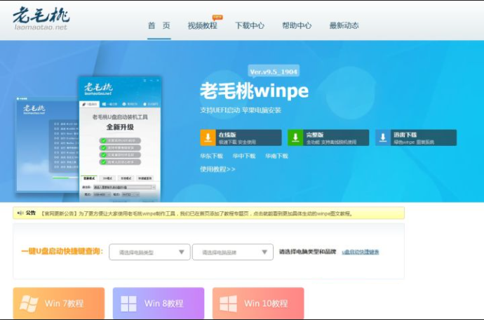Select 最新动态 in the top navigation

344,26
